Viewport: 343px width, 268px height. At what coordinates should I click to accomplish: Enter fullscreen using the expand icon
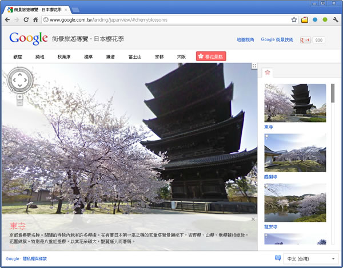click(254, 66)
